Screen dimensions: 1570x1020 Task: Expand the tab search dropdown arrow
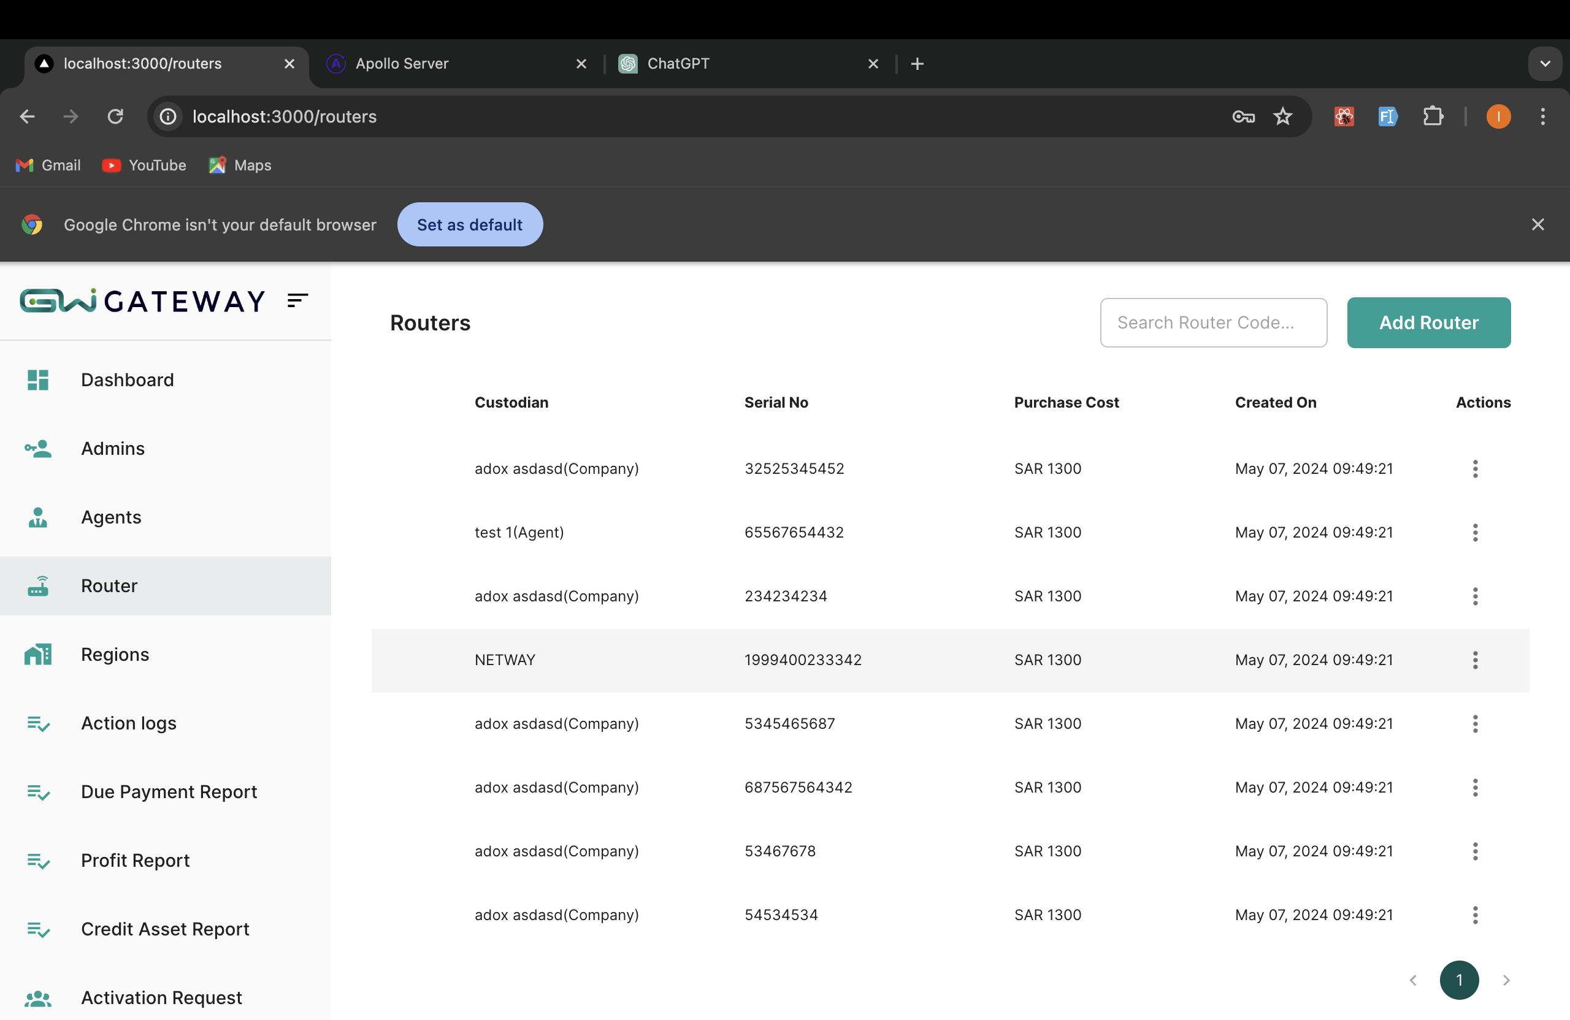click(x=1545, y=64)
